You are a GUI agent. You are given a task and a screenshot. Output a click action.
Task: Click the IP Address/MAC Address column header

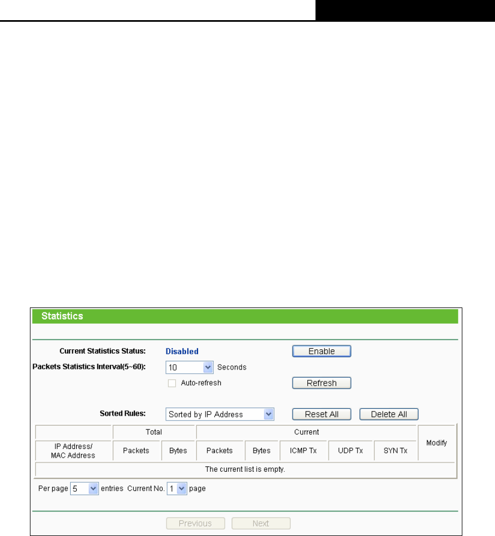73,451
